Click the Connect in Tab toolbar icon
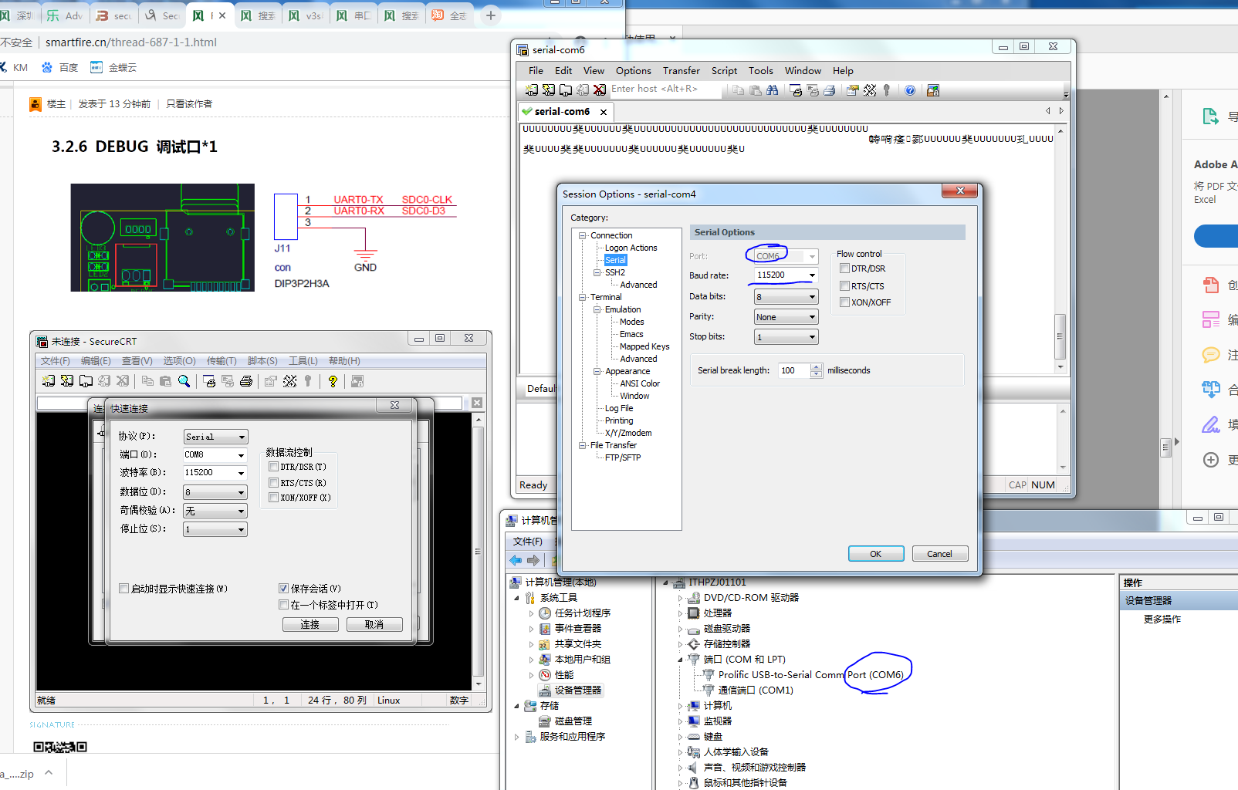Image resolution: width=1238 pixels, height=790 pixels. [566, 90]
